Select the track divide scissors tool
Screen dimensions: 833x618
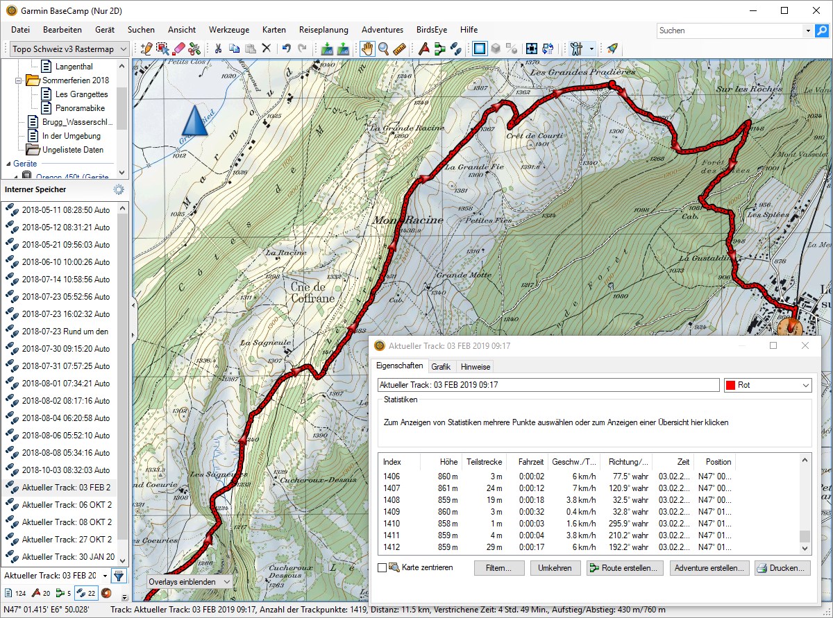pyautogui.click(x=194, y=49)
